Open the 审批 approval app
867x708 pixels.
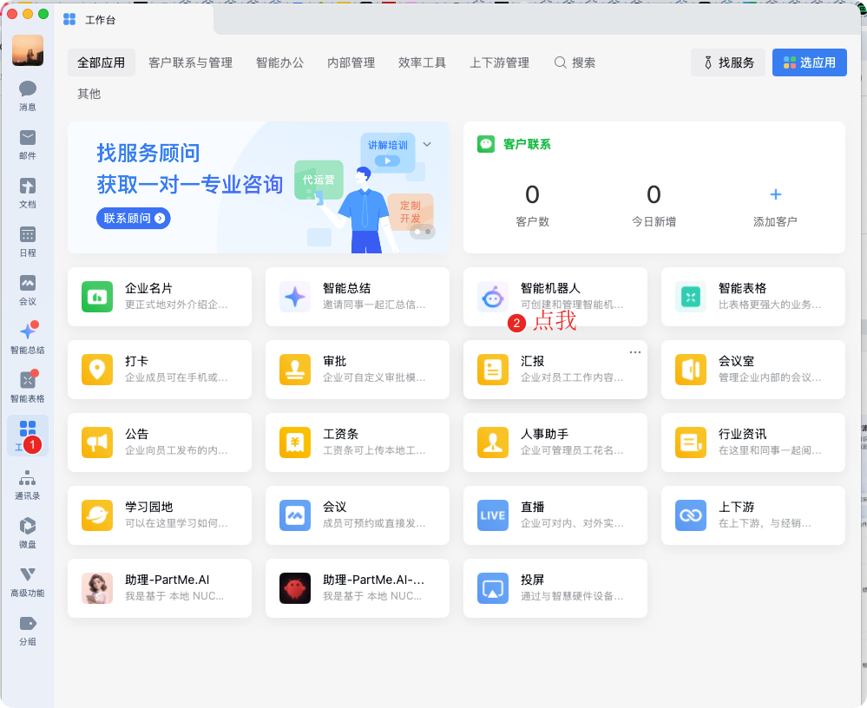[x=358, y=370]
